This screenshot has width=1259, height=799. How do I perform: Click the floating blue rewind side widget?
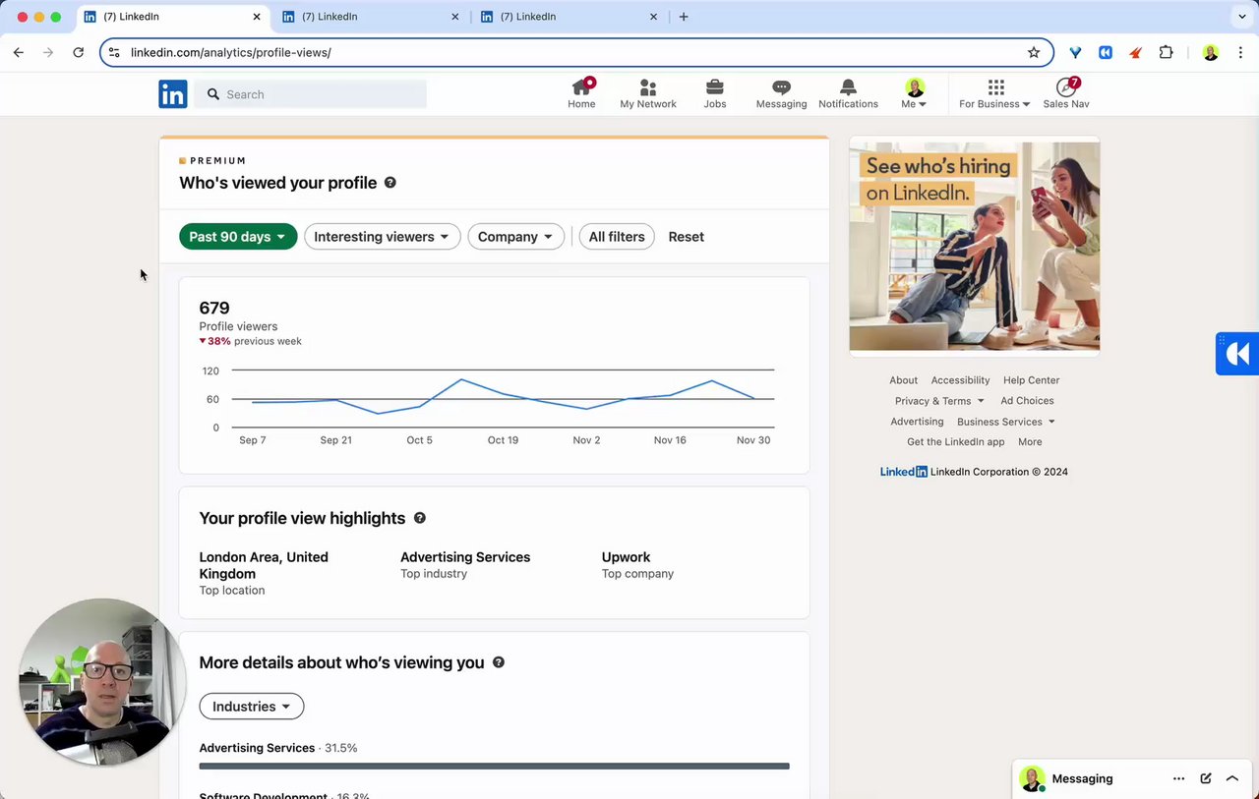pos(1237,354)
